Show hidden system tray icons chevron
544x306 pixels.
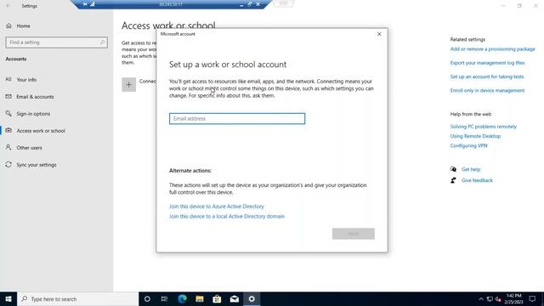481,299
